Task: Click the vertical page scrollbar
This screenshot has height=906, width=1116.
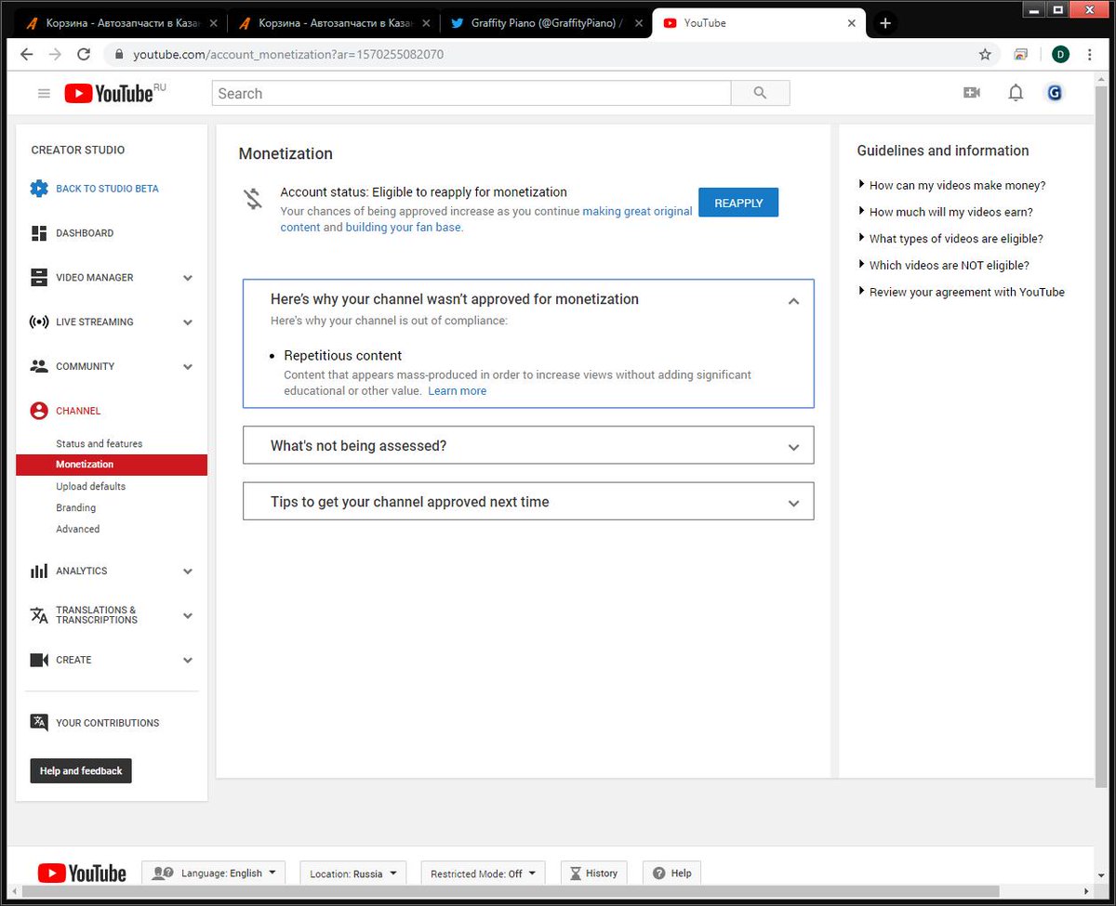Action: (x=1101, y=437)
